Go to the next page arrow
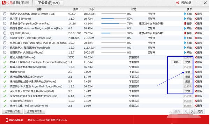Image resolution: width=210 pixels, height=126 pixels. coord(192,111)
